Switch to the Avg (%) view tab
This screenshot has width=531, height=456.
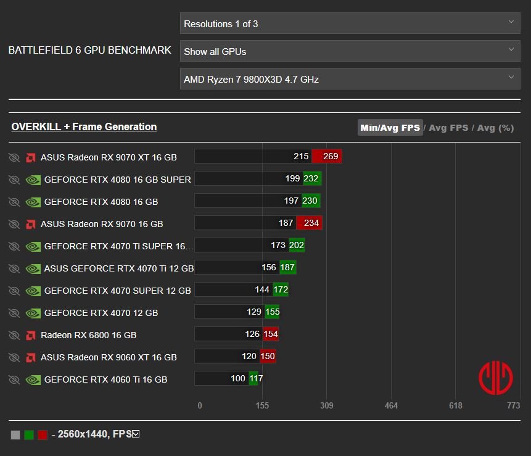pyautogui.click(x=495, y=128)
